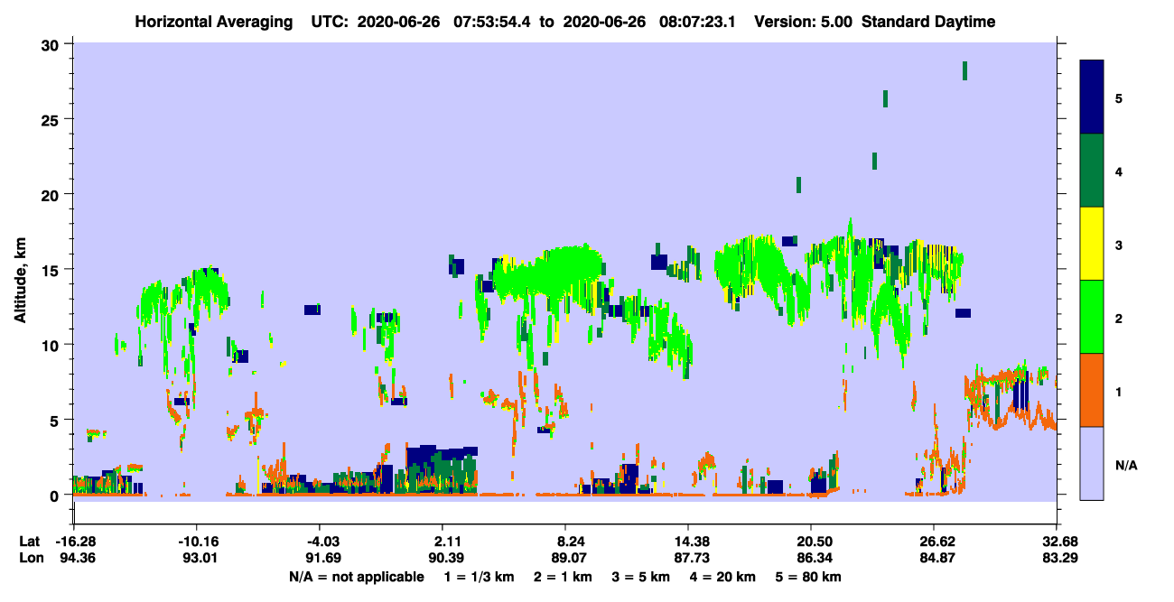Click the 'Lat' axis row label
Viewport: 1174px width, 602px height.
coord(30,542)
